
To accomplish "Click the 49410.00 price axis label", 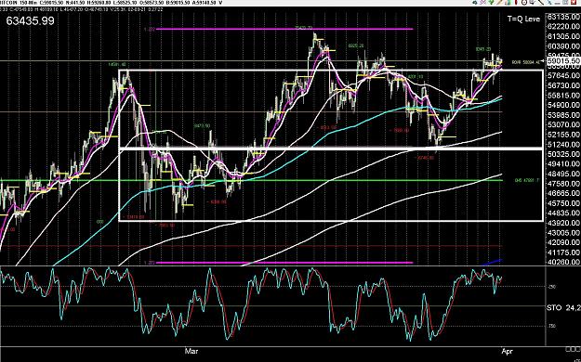I will (x=563, y=164).
